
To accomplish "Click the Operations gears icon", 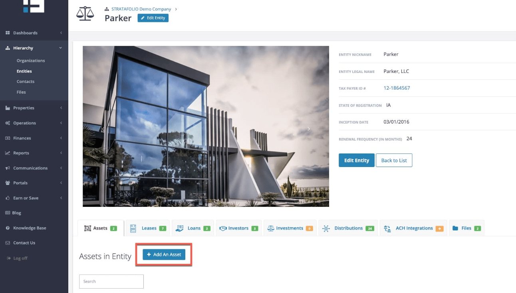I will 8,123.
